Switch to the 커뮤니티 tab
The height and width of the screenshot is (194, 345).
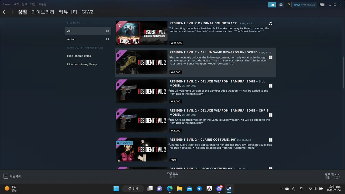click(x=68, y=12)
